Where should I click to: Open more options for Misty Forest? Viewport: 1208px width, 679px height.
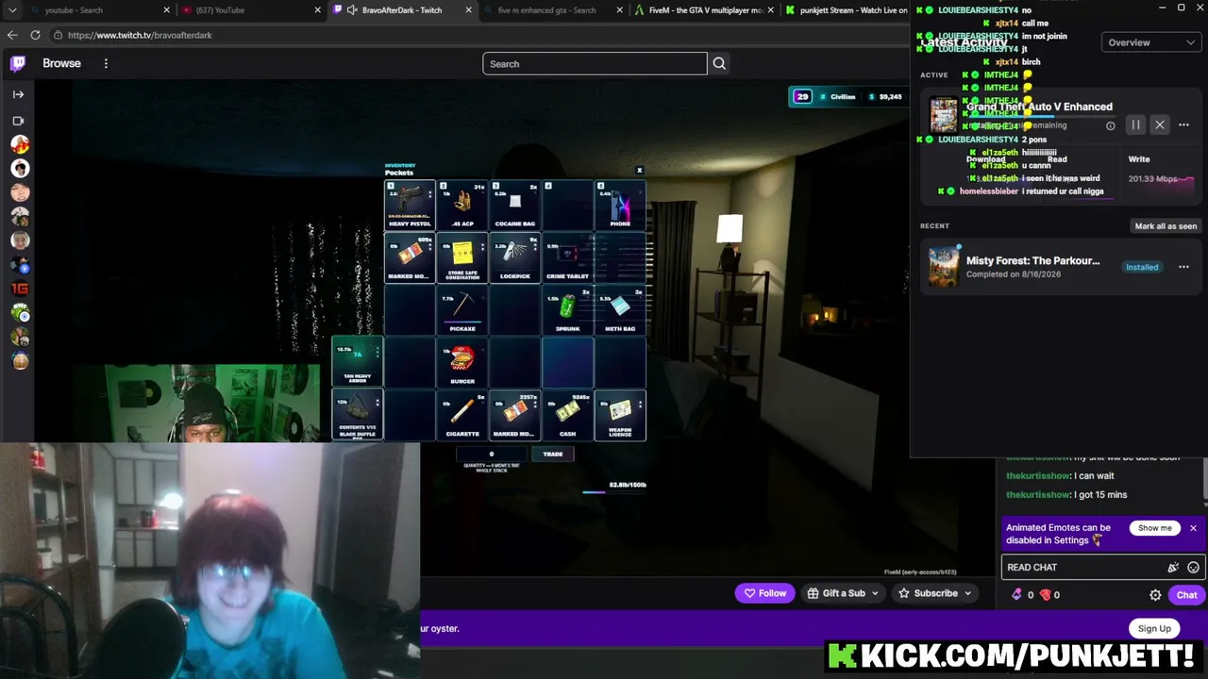(x=1183, y=267)
